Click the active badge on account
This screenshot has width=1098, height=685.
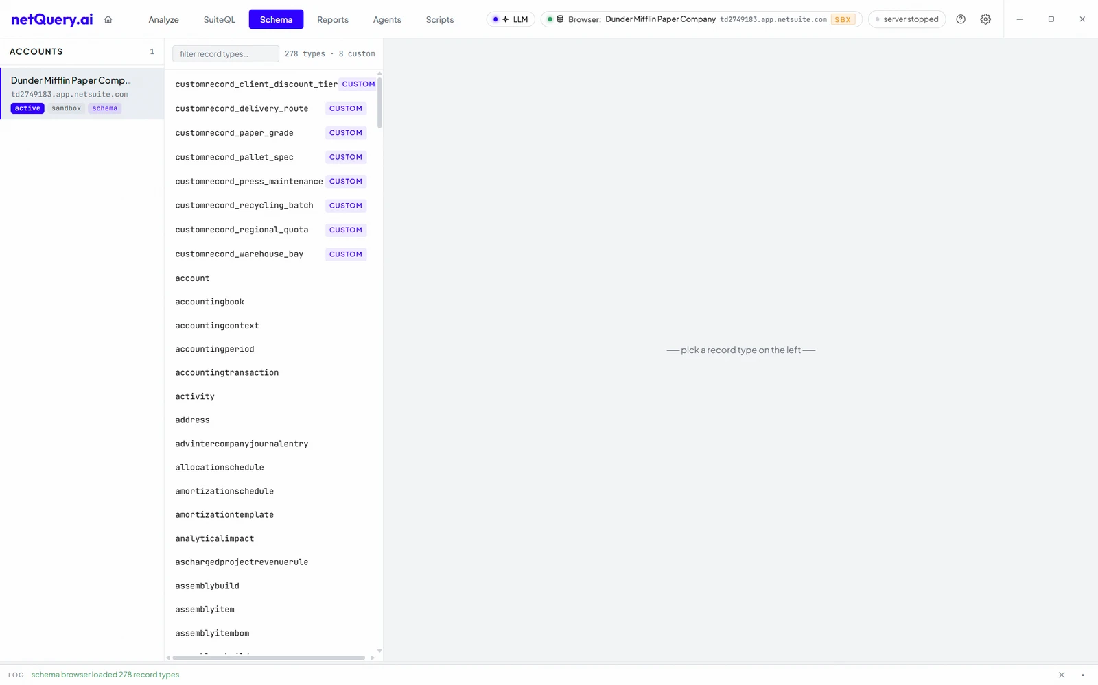[27, 108]
